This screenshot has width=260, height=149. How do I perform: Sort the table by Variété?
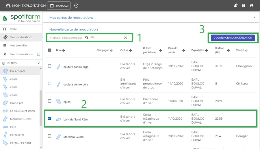pyautogui.click(x=246, y=50)
